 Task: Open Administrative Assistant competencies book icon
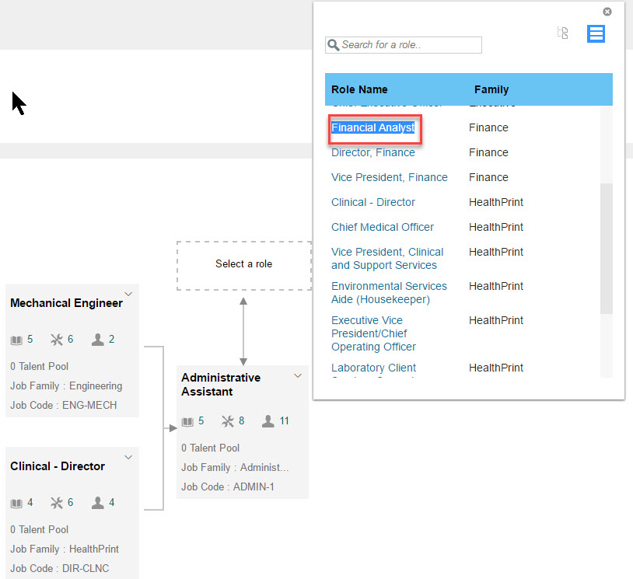click(187, 422)
